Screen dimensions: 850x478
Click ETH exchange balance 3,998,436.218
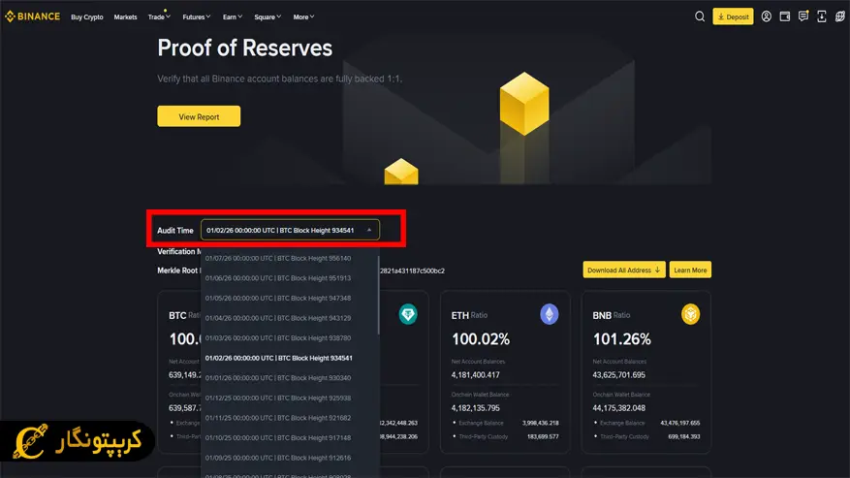coord(541,423)
